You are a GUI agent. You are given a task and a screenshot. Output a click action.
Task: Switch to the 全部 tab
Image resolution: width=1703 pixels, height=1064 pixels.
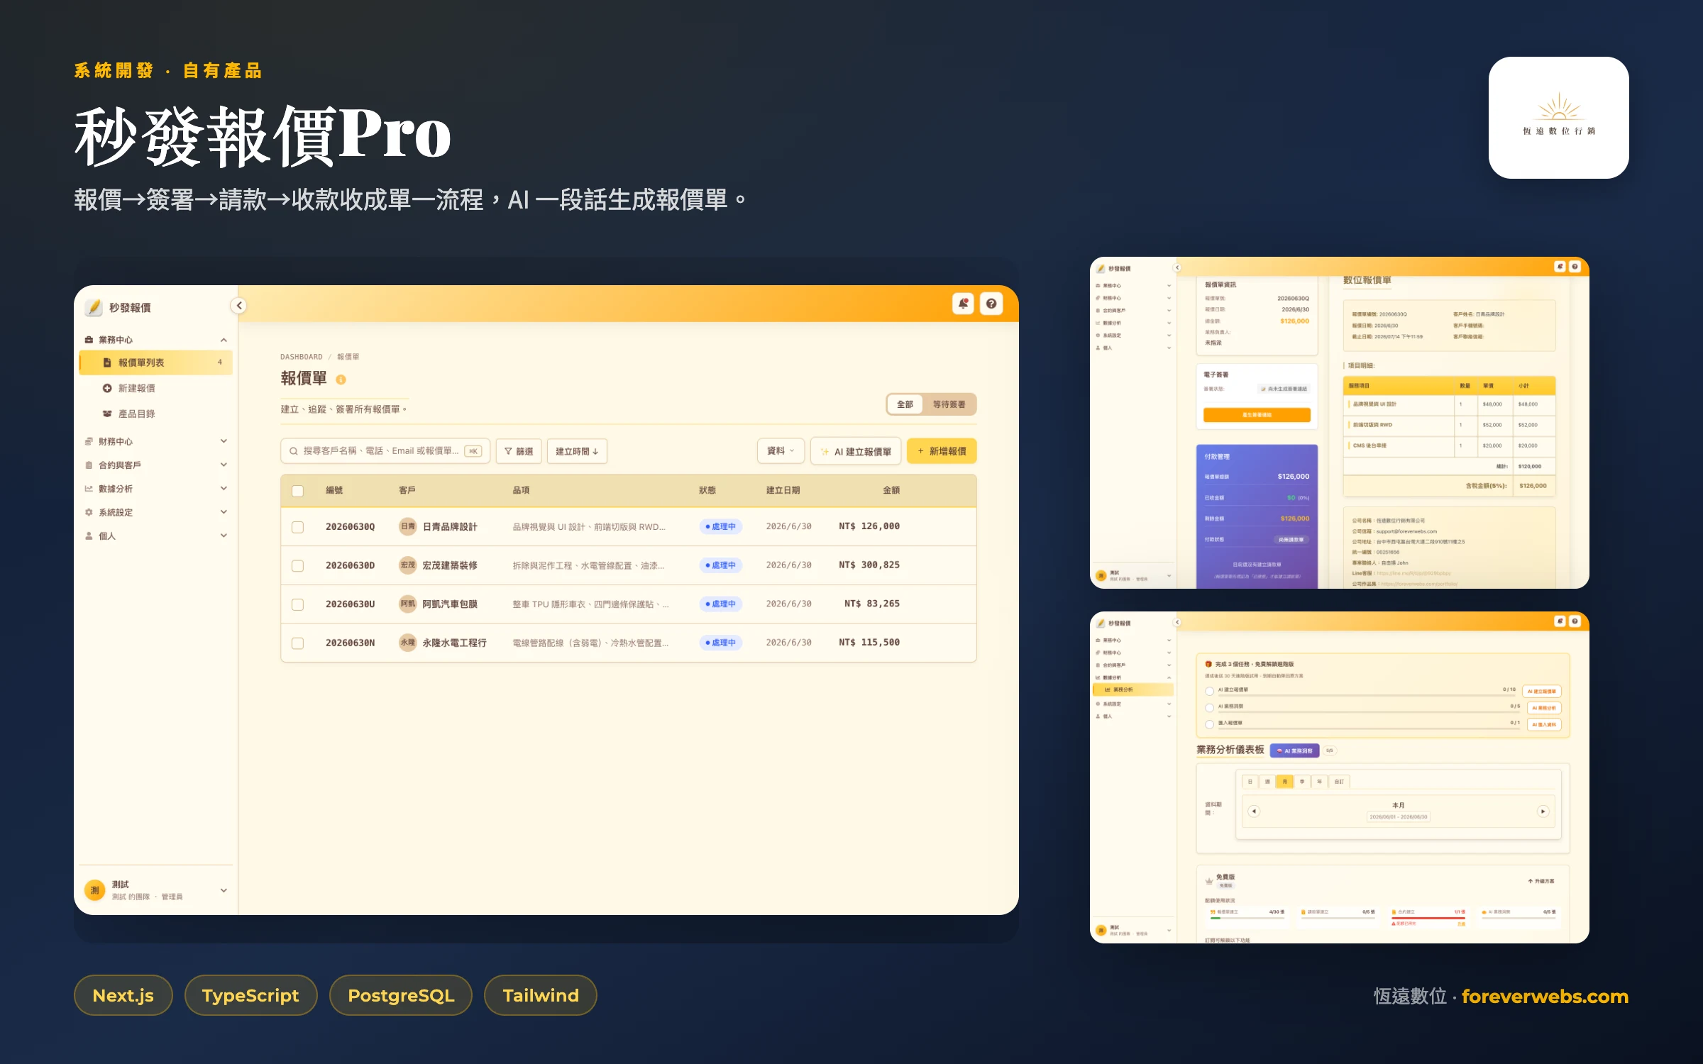(x=905, y=404)
